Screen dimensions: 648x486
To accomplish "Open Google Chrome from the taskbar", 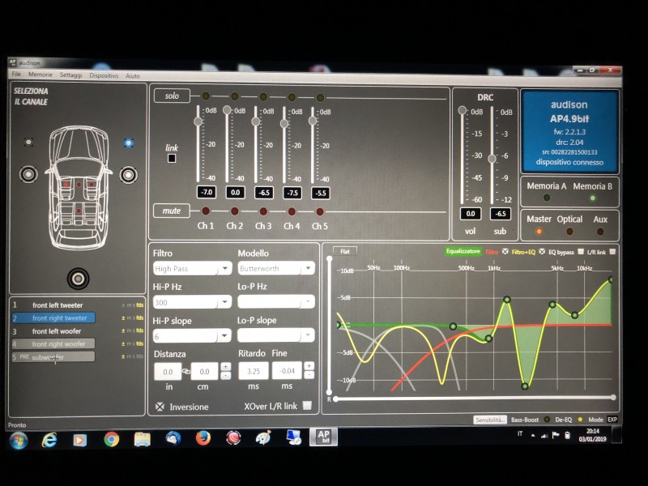I will coord(111,439).
